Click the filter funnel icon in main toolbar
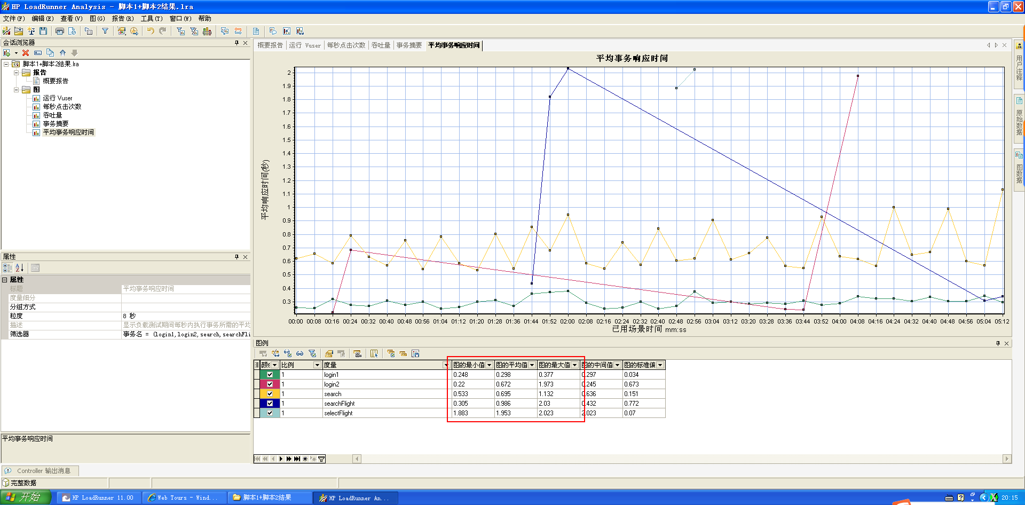Image resolution: width=1025 pixels, height=505 pixels. click(105, 31)
